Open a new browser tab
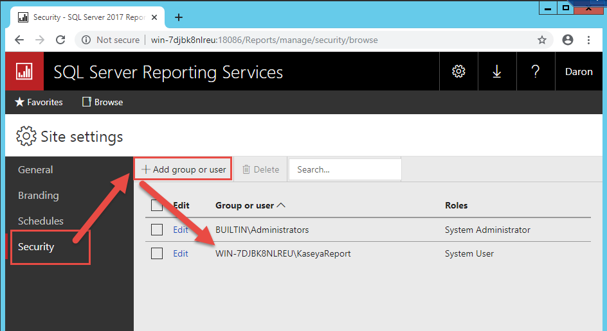This screenshot has height=331, width=607. click(x=179, y=17)
